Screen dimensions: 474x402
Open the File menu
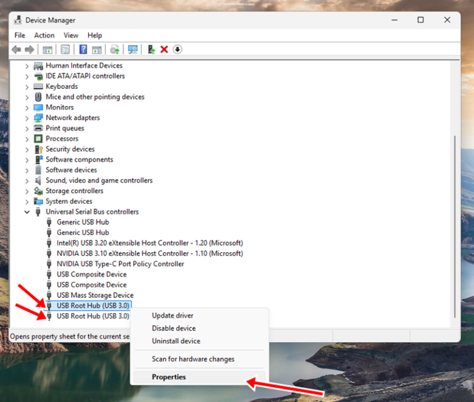(x=20, y=35)
